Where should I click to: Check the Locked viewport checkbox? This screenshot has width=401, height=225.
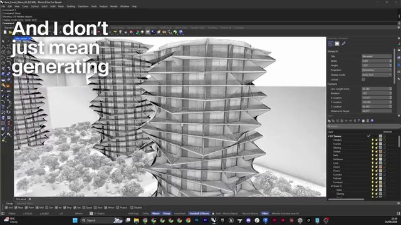click(363, 79)
